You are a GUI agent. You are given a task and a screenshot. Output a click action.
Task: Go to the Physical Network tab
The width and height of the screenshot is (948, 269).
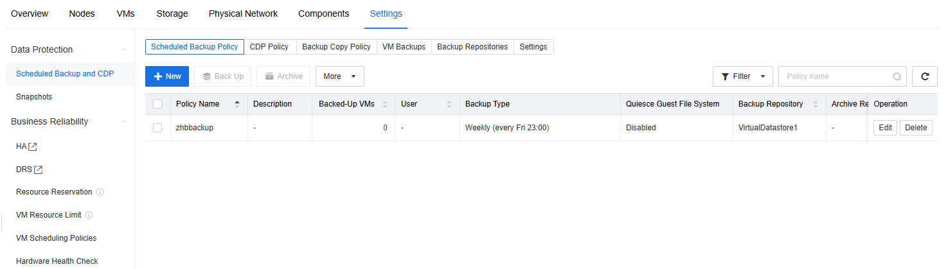tap(243, 13)
